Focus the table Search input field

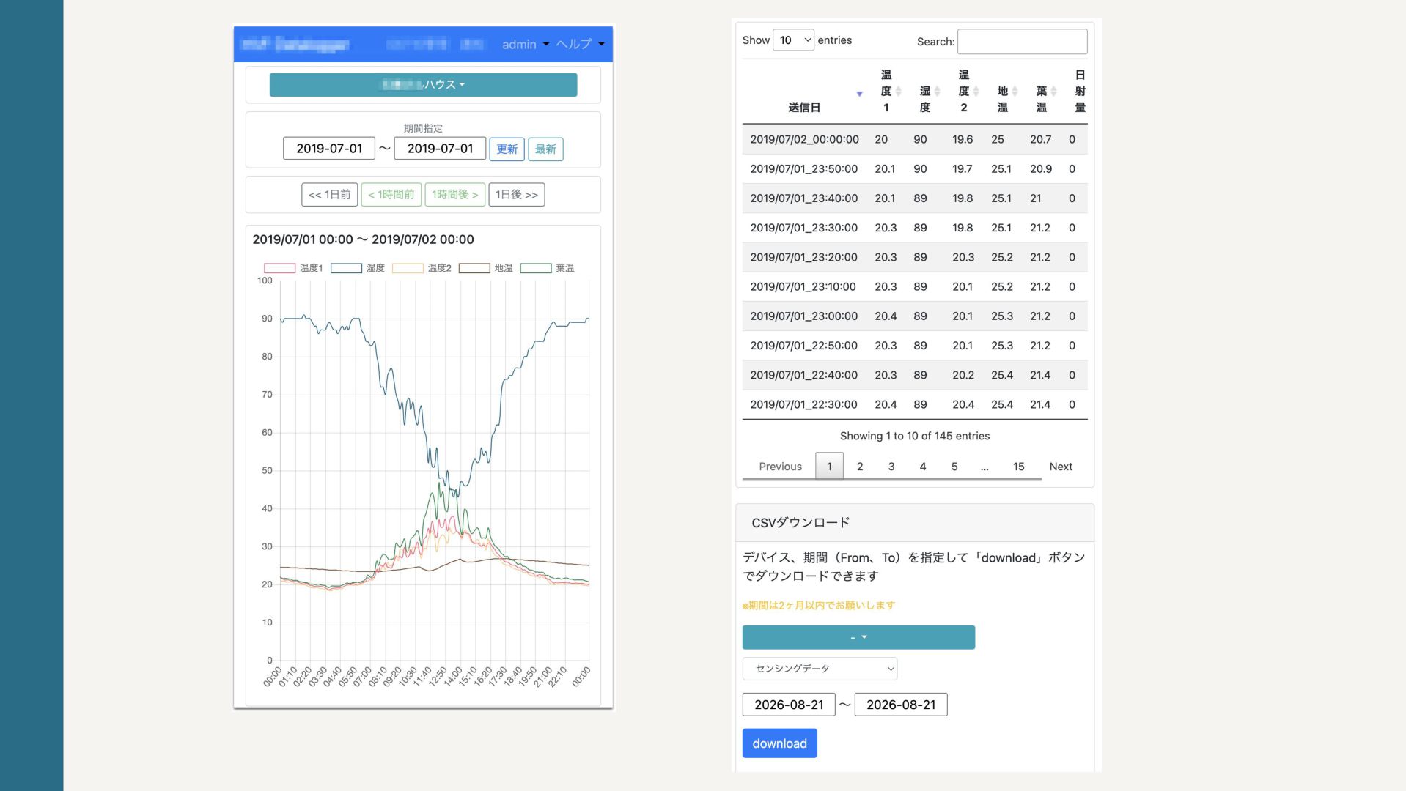point(1022,42)
